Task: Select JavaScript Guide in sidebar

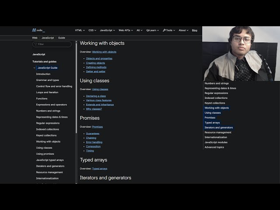Action: 47,68
